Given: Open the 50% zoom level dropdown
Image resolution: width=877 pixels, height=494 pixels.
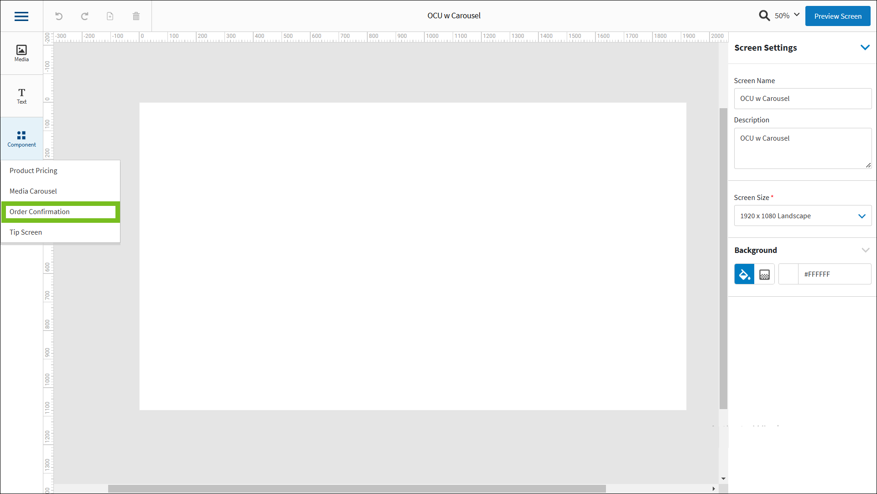Looking at the screenshot, I should point(788,16).
